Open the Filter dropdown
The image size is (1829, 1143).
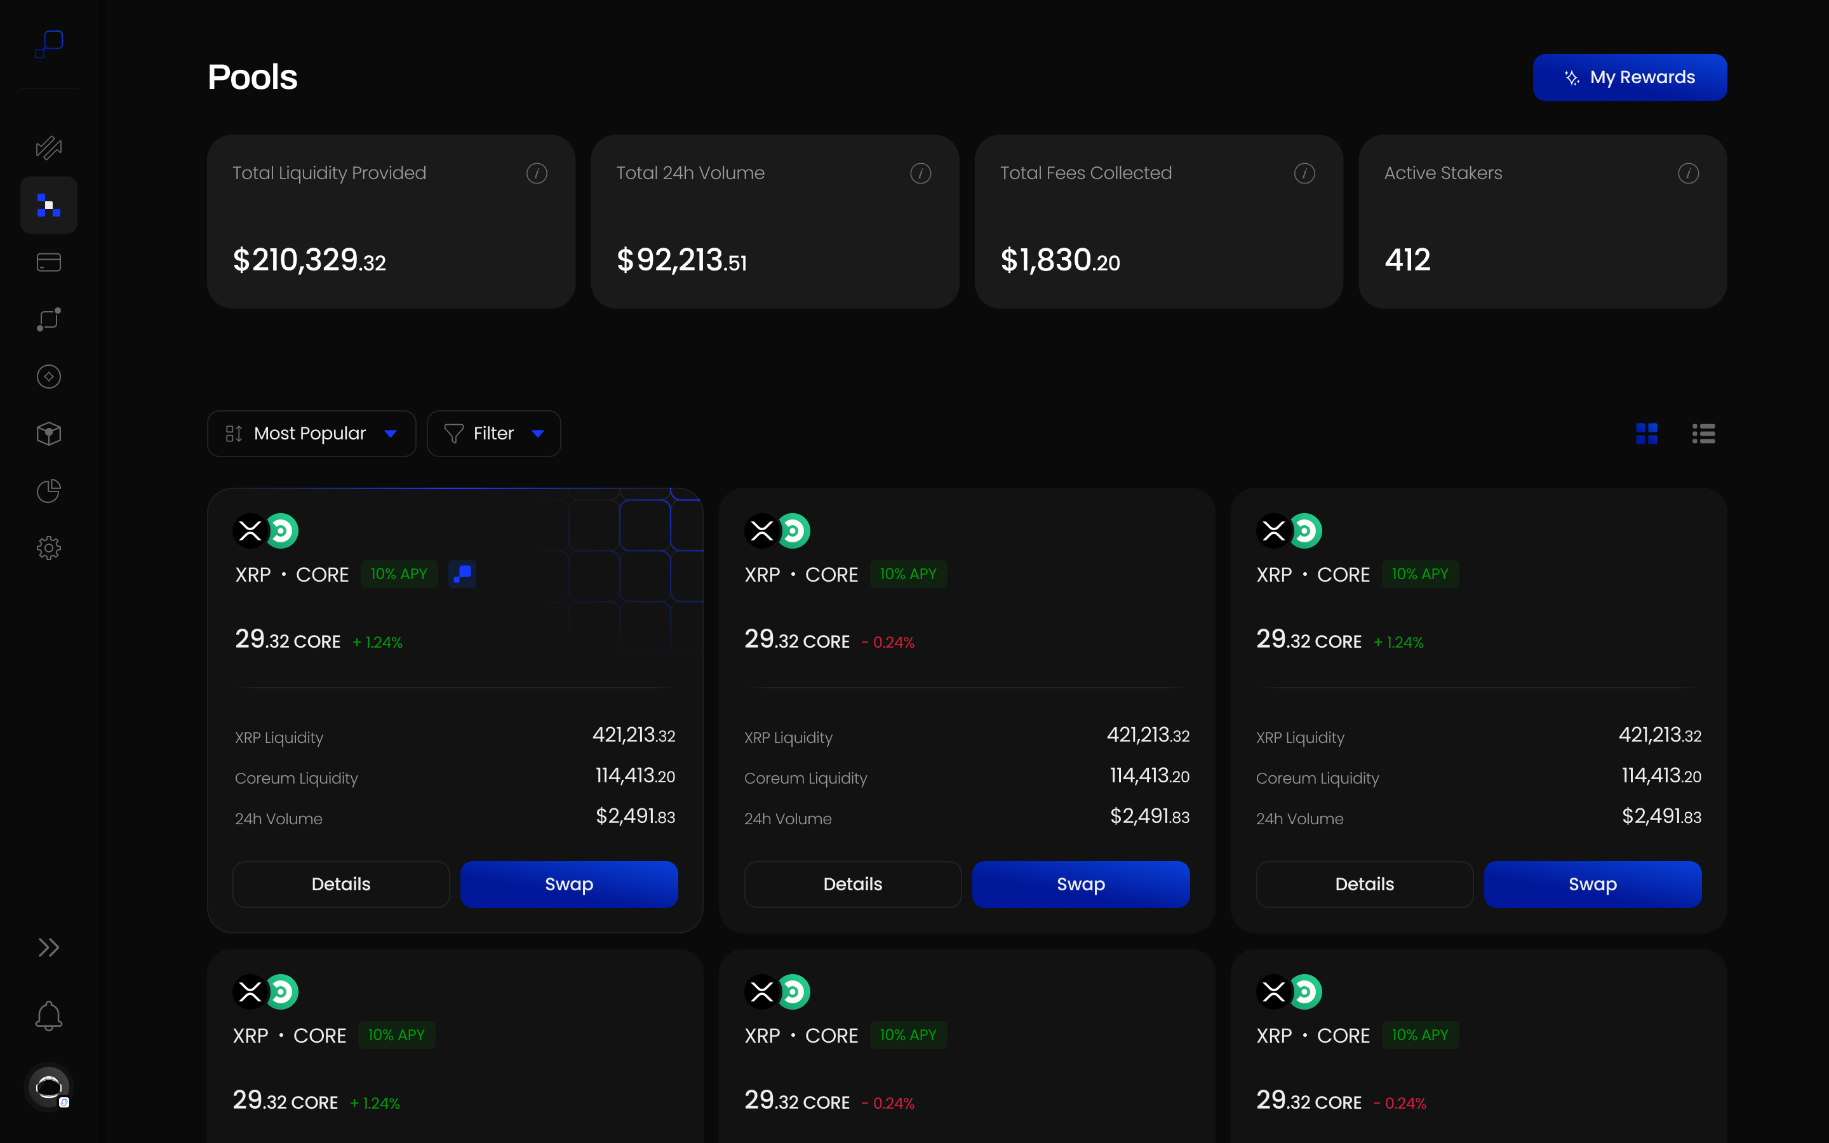493,433
